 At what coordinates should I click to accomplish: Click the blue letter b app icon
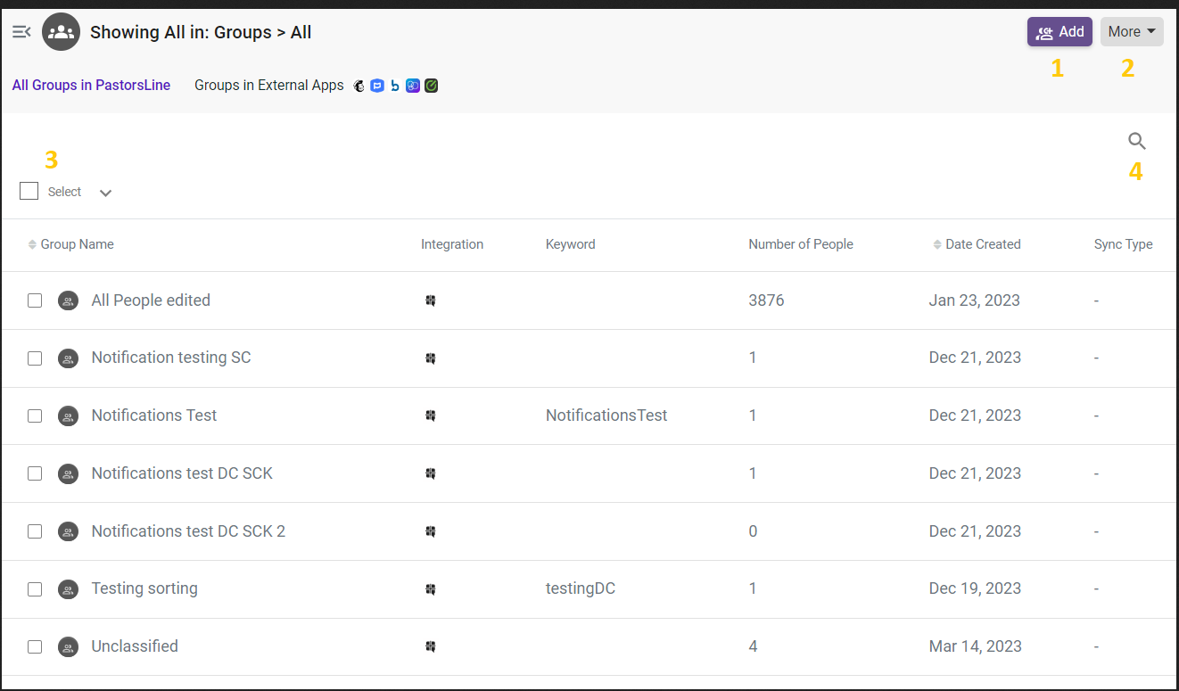(395, 86)
